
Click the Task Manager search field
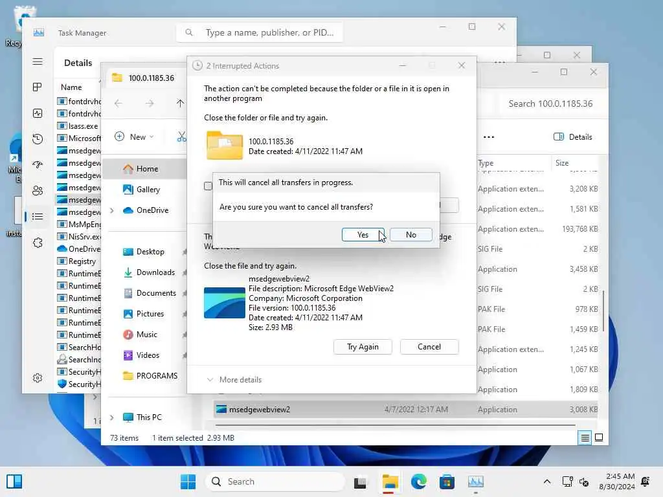point(260,32)
